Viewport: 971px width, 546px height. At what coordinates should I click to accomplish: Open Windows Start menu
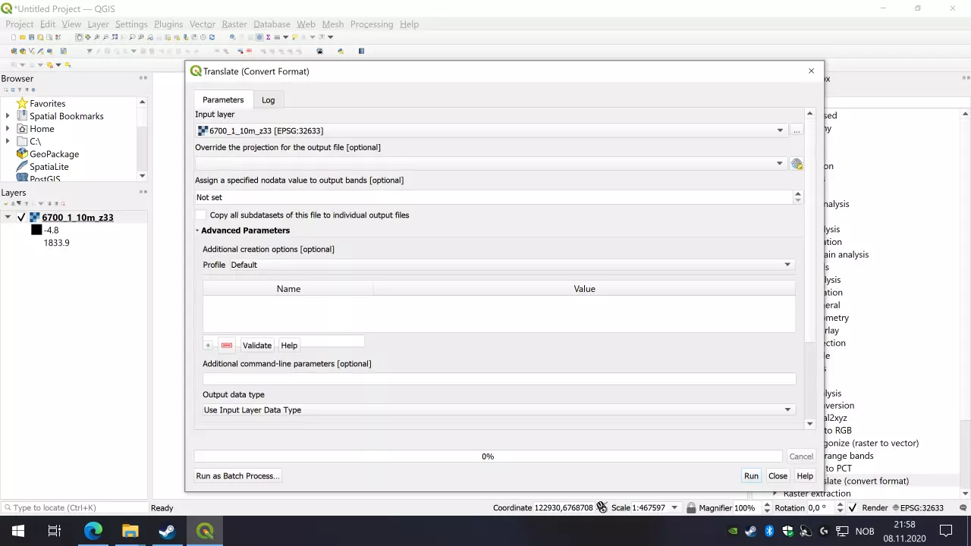18,531
